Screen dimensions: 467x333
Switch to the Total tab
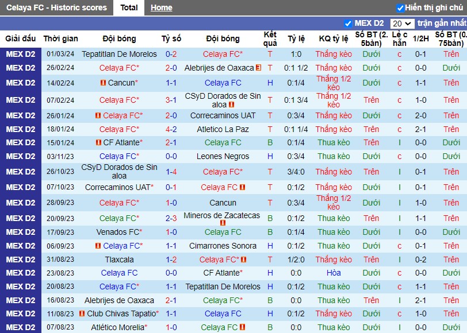click(129, 7)
